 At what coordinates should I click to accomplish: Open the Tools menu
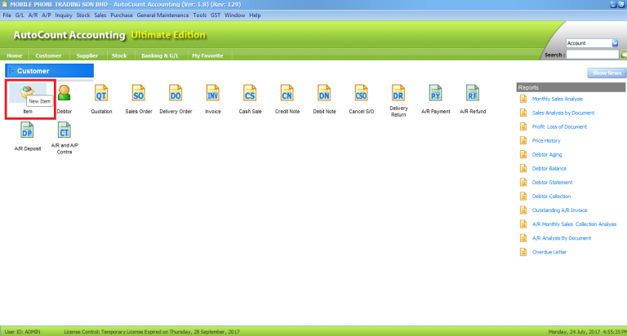pyautogui.click(x=199, y=15)
